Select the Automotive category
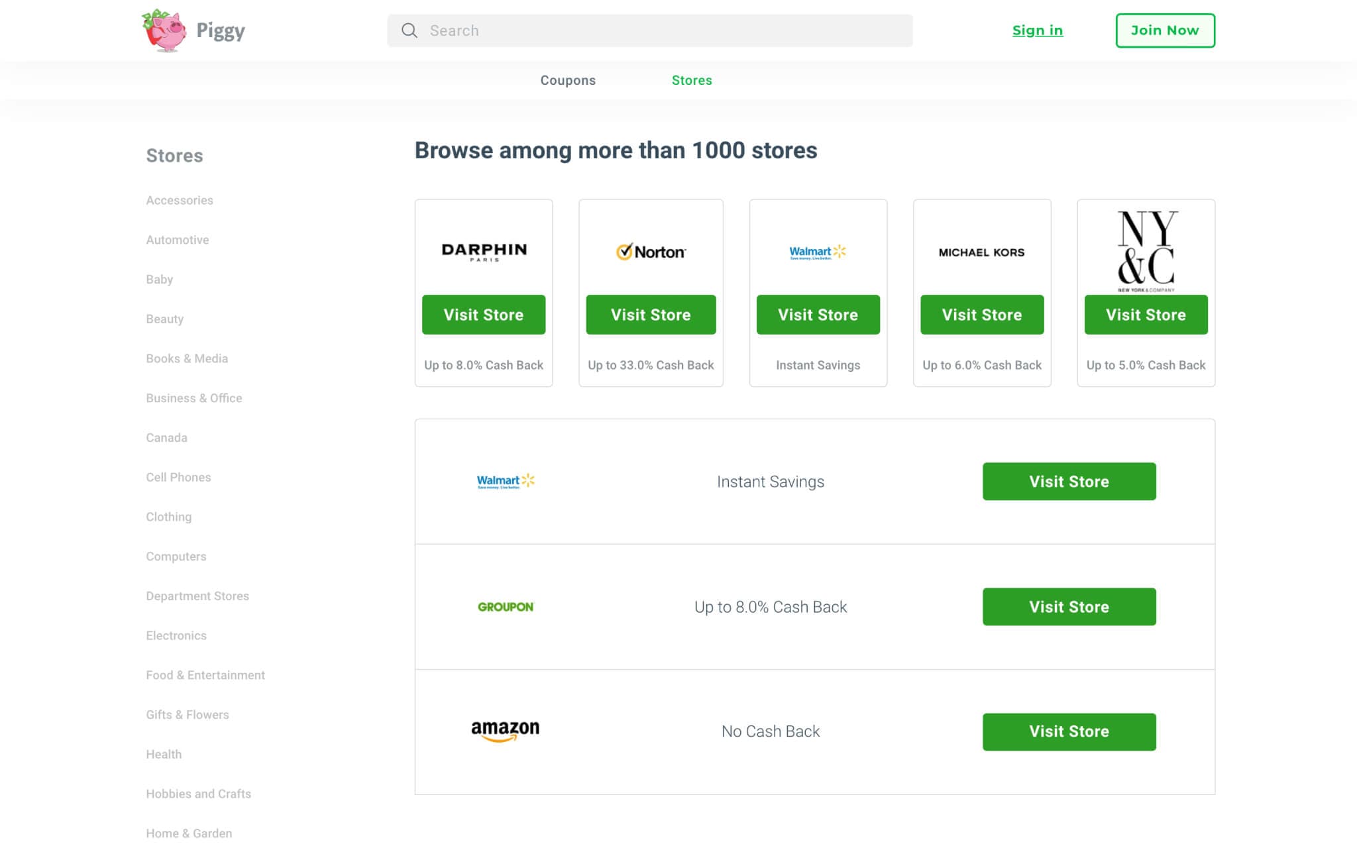 [177, 240]
